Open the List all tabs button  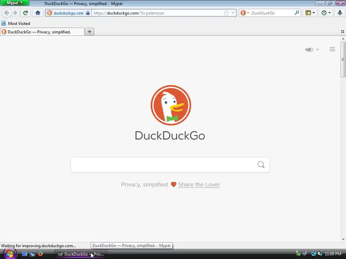click(x=343, y=32)
